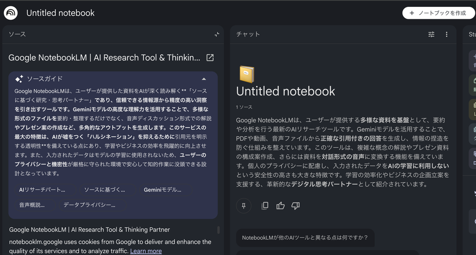
Task: Click the 1 ソース count text
Action: 244,107
